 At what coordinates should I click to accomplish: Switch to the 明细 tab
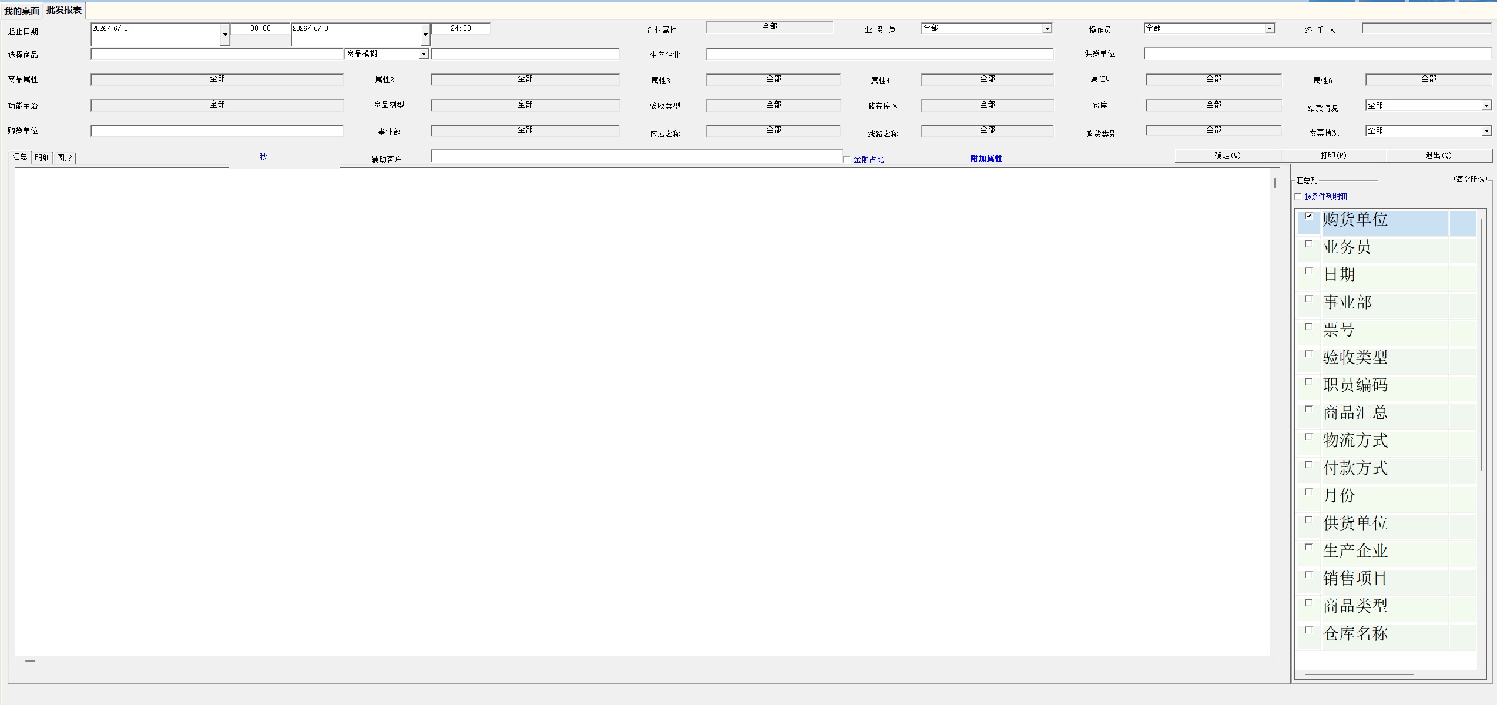point(42,157)
